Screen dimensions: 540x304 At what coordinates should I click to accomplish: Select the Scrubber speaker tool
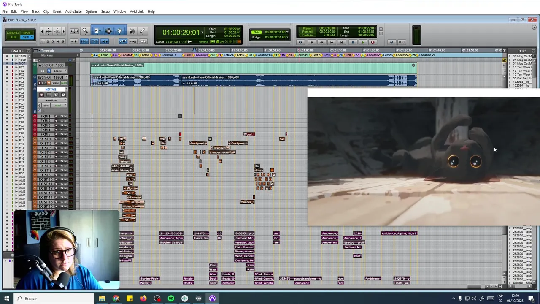tap(132, 31)
